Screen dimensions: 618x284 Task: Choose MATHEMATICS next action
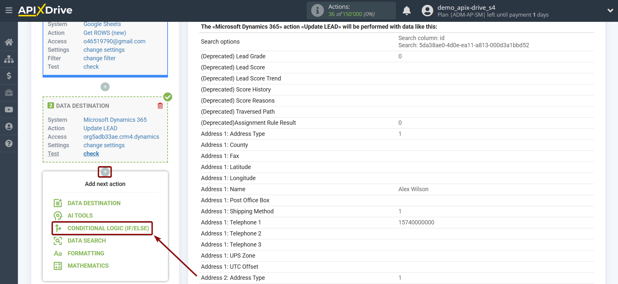[x=88, y=266]
